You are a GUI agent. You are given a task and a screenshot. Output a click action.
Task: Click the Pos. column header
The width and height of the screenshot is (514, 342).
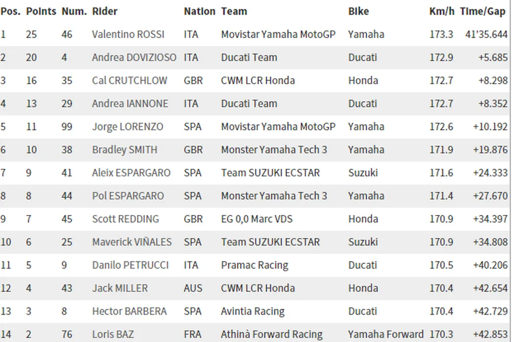[10, 11]
